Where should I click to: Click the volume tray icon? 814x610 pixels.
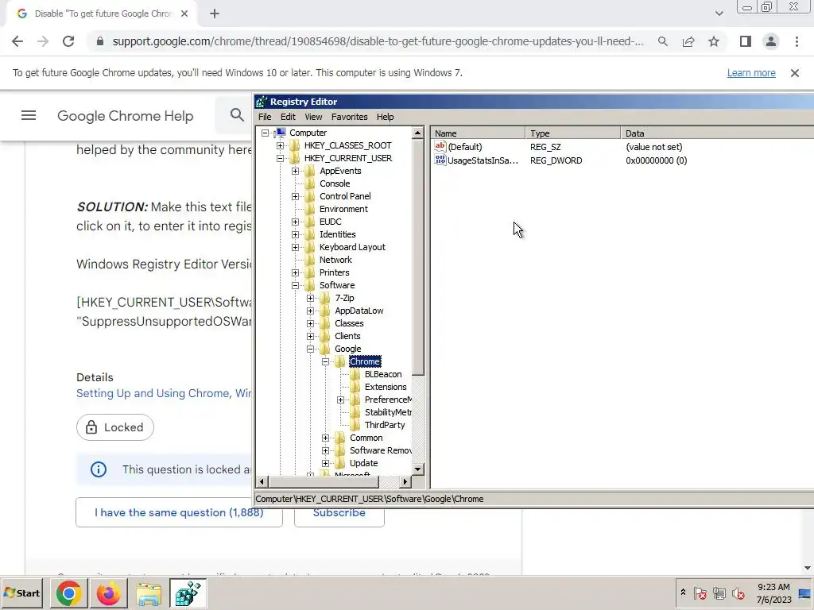[738, 593]
